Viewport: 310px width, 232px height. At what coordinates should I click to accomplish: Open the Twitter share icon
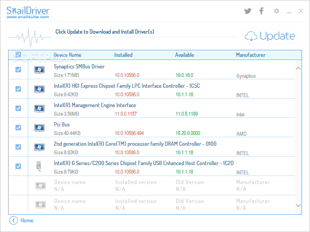tap(248, 11)
